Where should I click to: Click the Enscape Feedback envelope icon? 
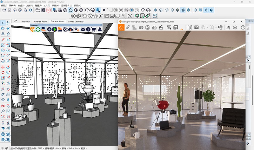tap(83, 29)
